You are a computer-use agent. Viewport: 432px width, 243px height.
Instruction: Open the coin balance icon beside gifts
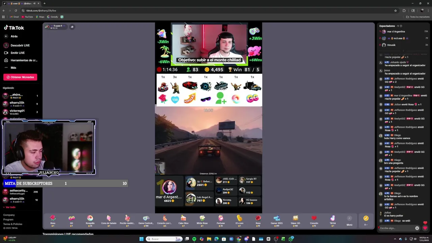coord(366,218)
